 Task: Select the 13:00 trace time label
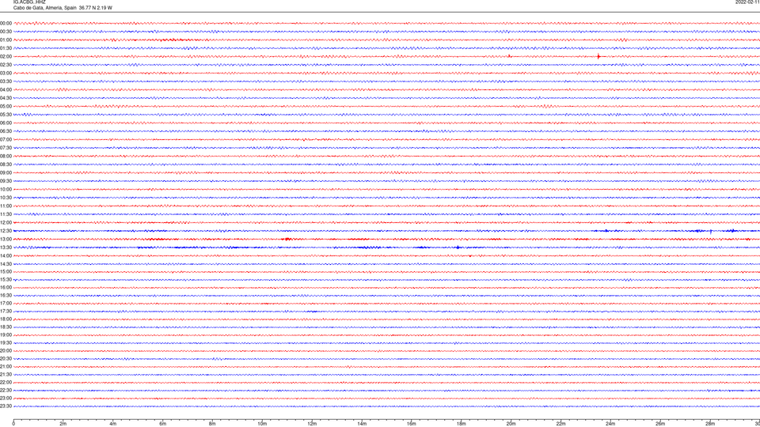click(x=6, y=239)
